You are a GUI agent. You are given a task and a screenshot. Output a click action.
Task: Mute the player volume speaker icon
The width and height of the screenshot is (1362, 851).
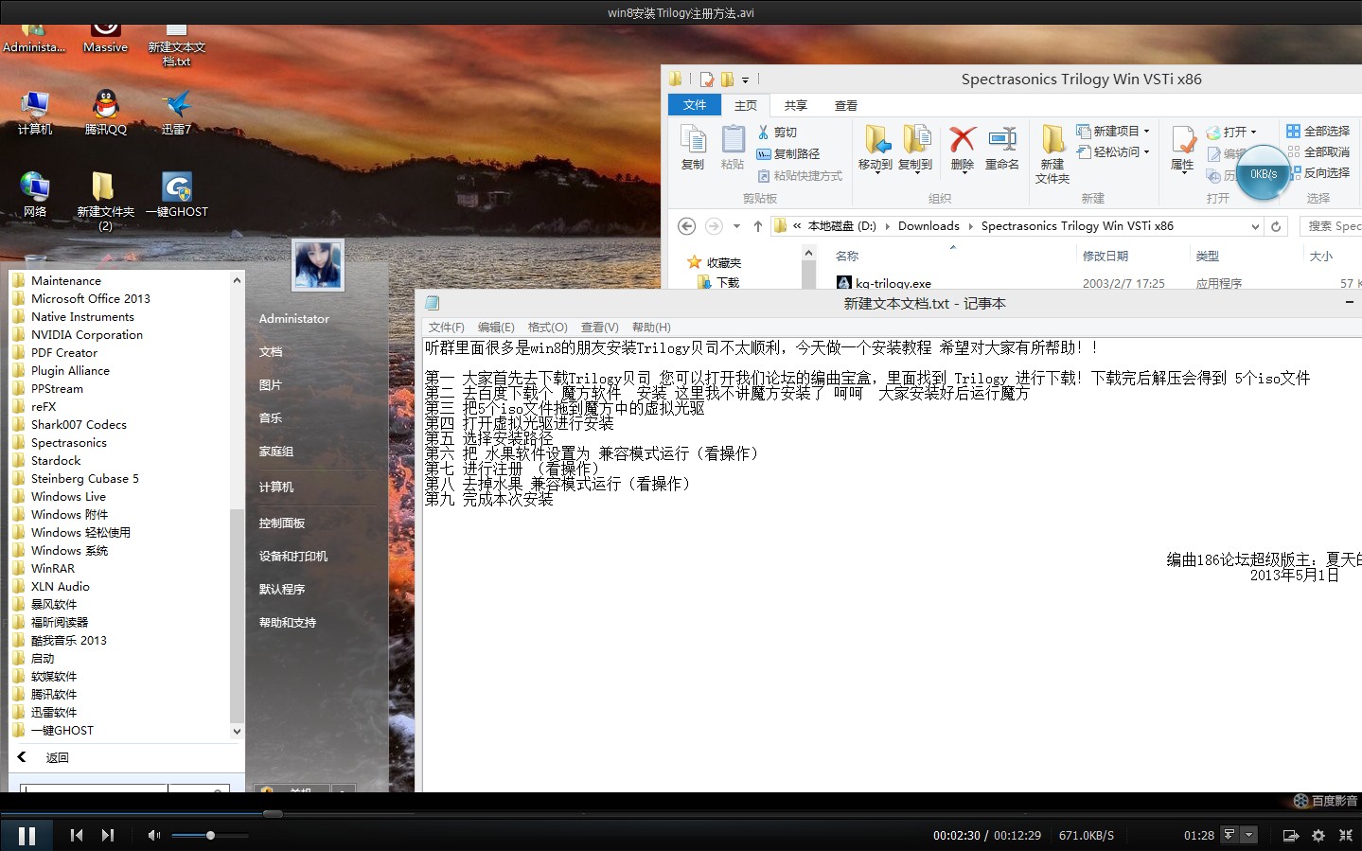point(153,835)
